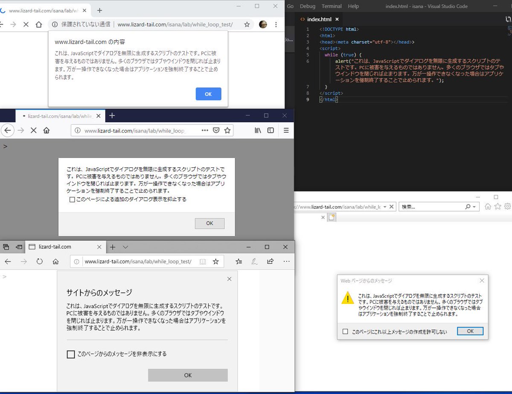Click OK in the Web ページからのメッセージ dialog
The height and width of the screenshot is (394, 512).
(470, 331)
